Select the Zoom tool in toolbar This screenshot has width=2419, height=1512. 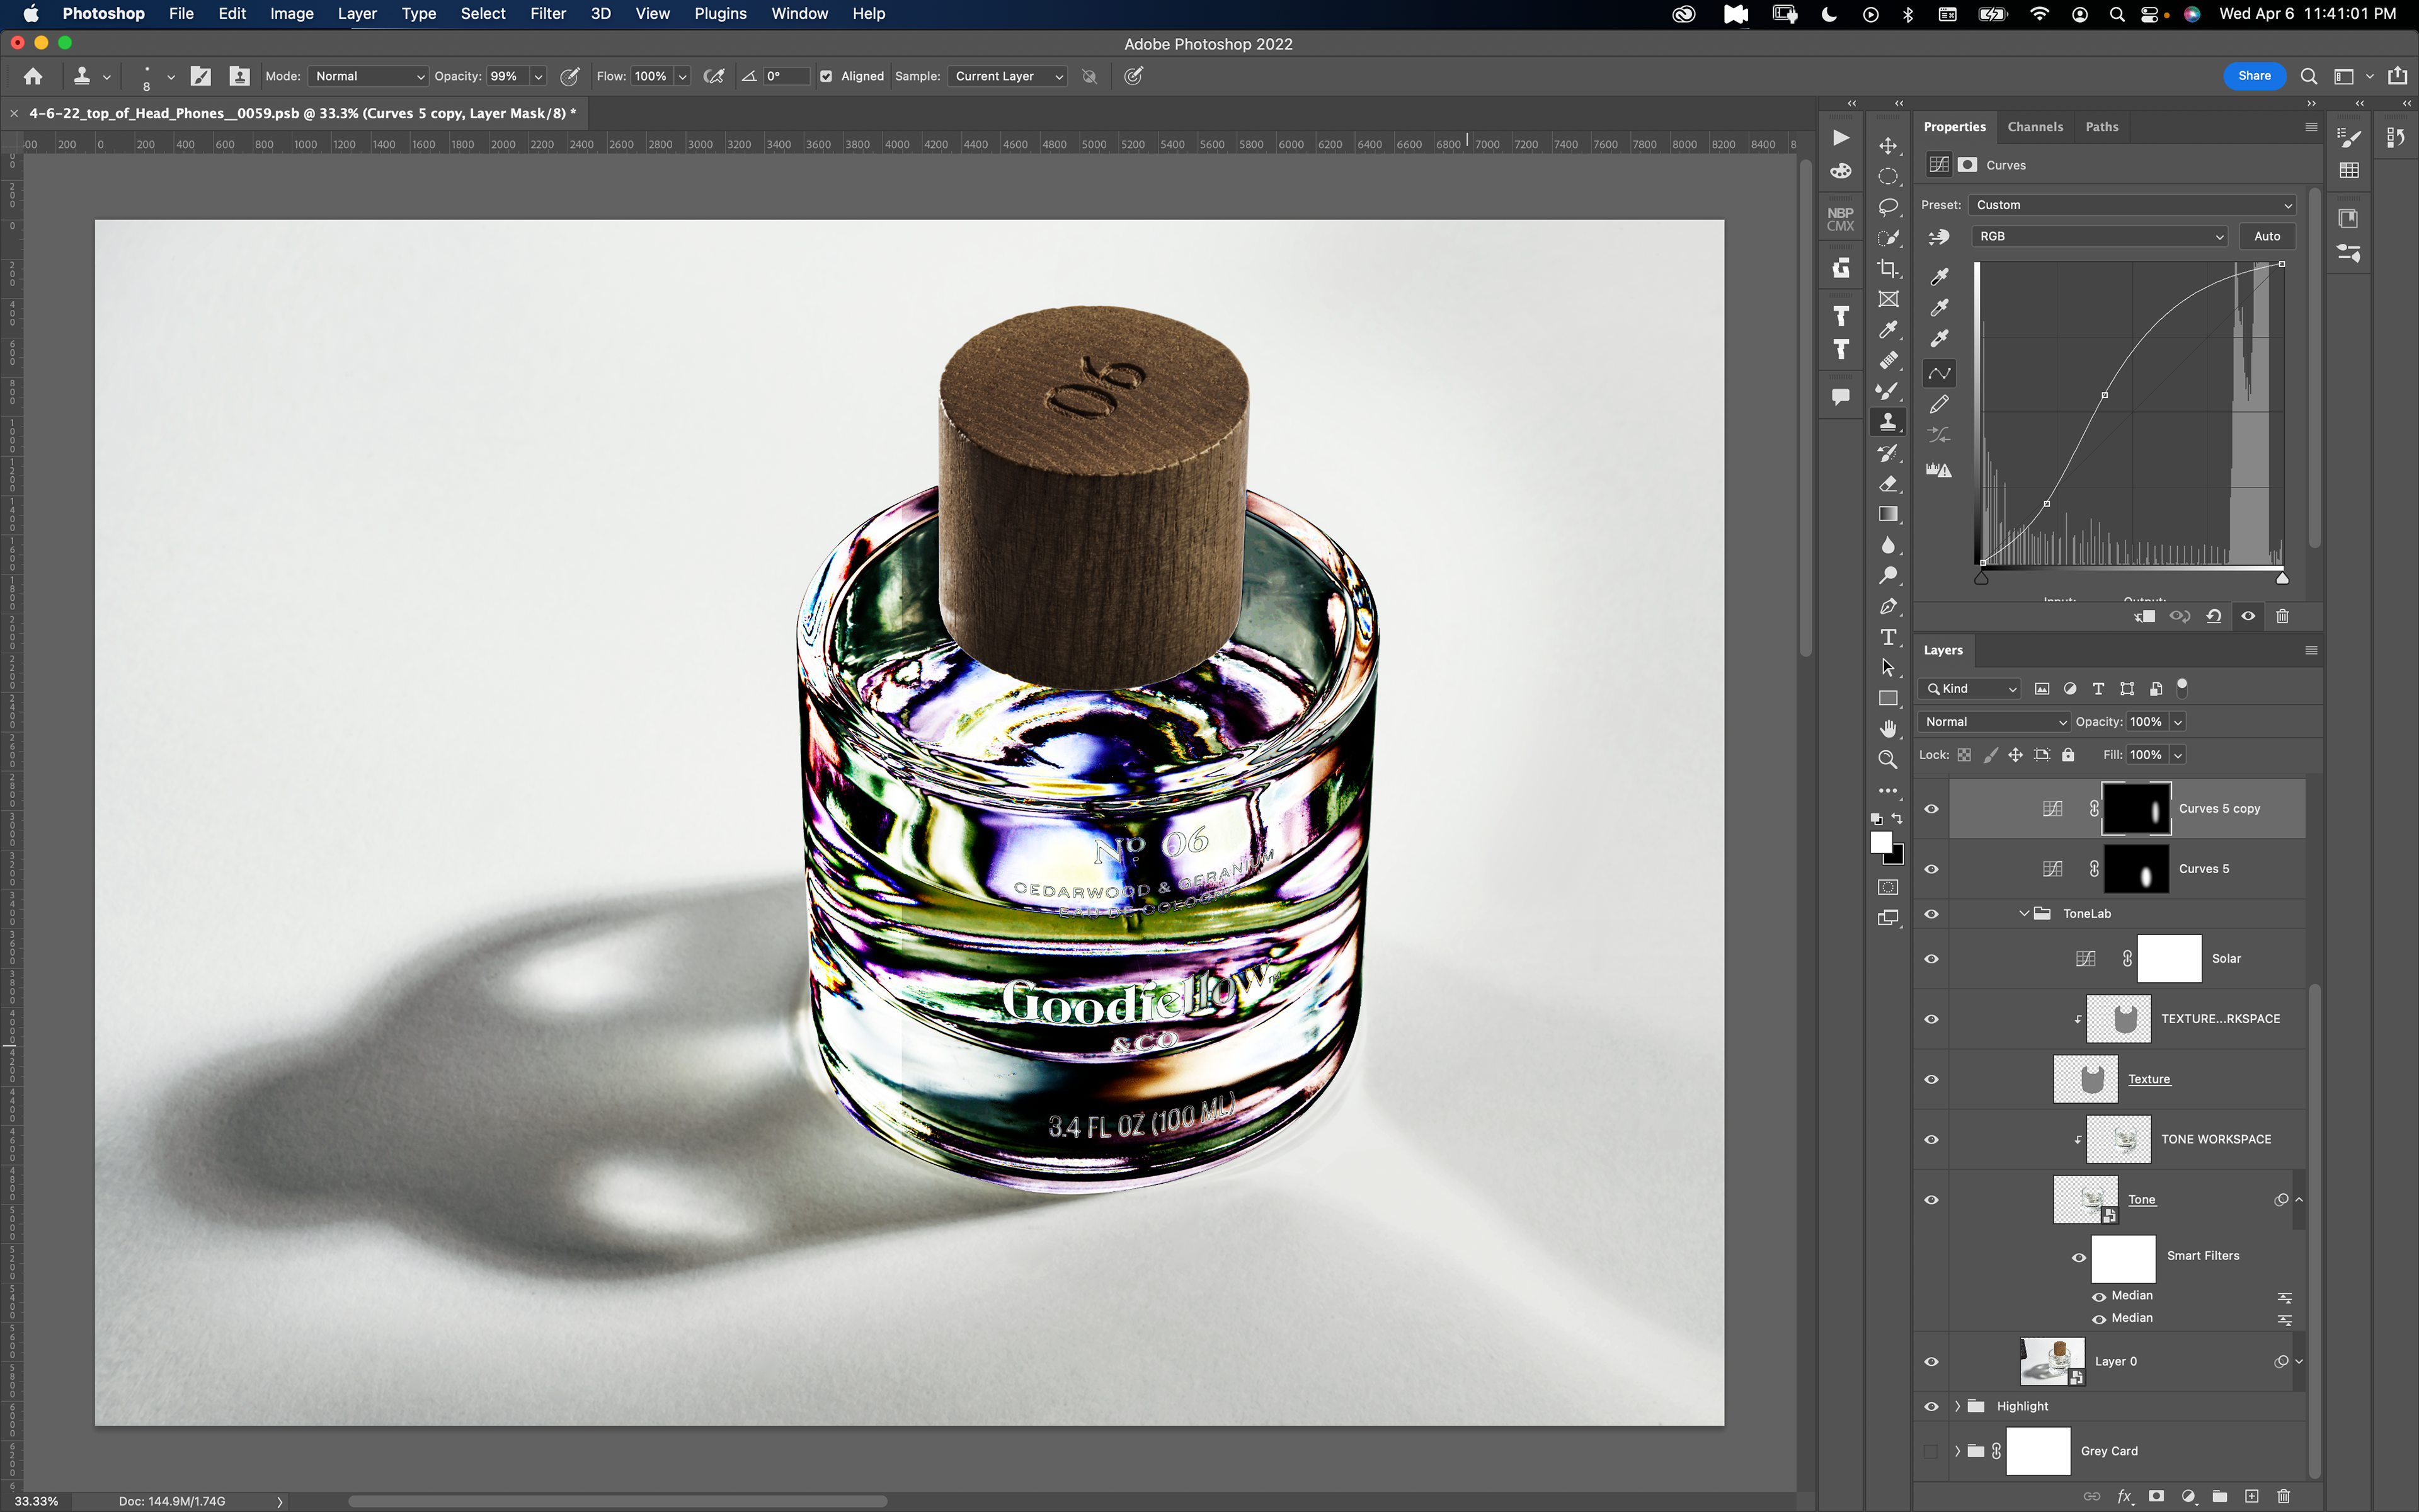point(1887,759)
